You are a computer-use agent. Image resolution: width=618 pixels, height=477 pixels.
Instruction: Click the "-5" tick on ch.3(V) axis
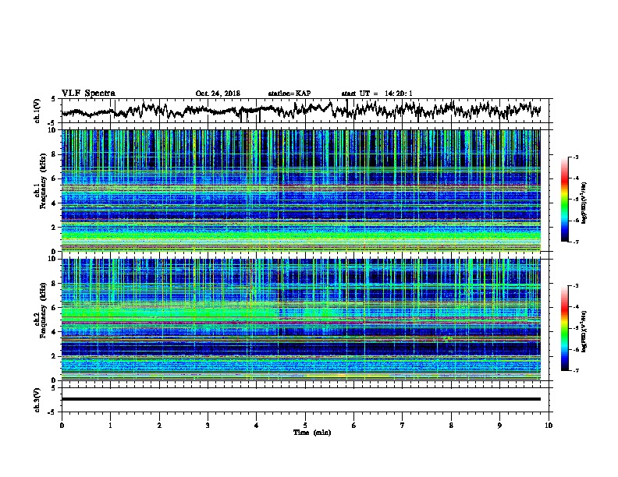tap(52, 412)
